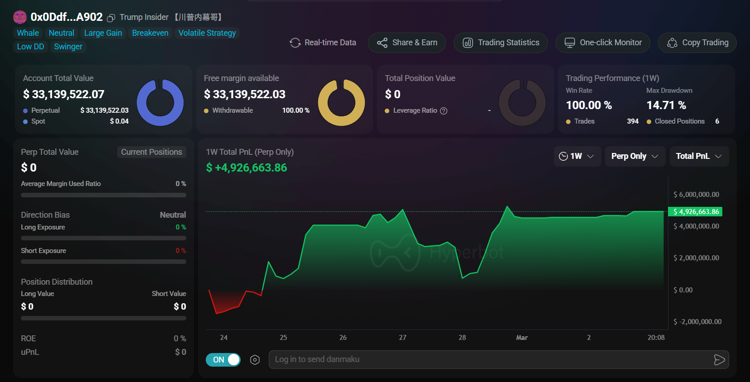
Task: Start Copy Trading
Action: click(697, 43)
